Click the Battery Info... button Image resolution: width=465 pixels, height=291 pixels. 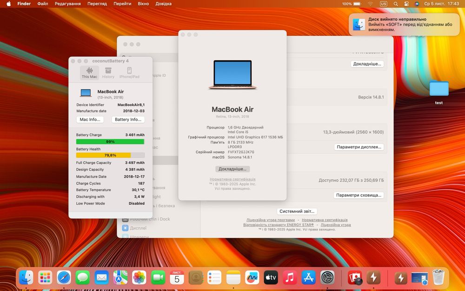(128, 119)
